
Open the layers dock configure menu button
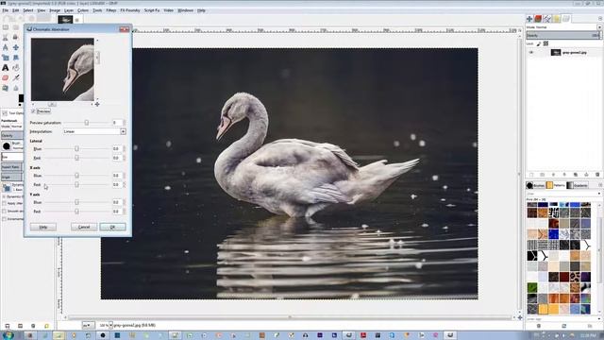600,19
